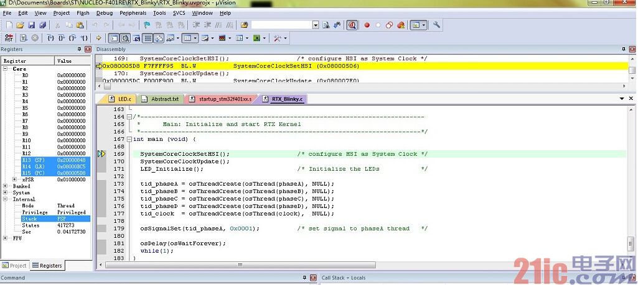Switch to the Project panel tab
The height and width of the screenshot is (285, 638).
click(15, 266)
